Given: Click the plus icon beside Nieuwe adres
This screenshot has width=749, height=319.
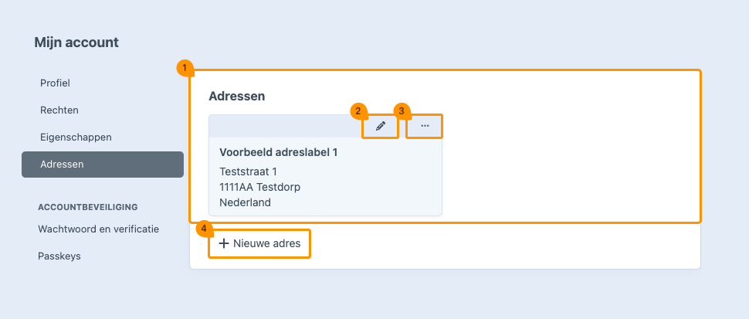Looking at the screenshot, I should 224,244.
